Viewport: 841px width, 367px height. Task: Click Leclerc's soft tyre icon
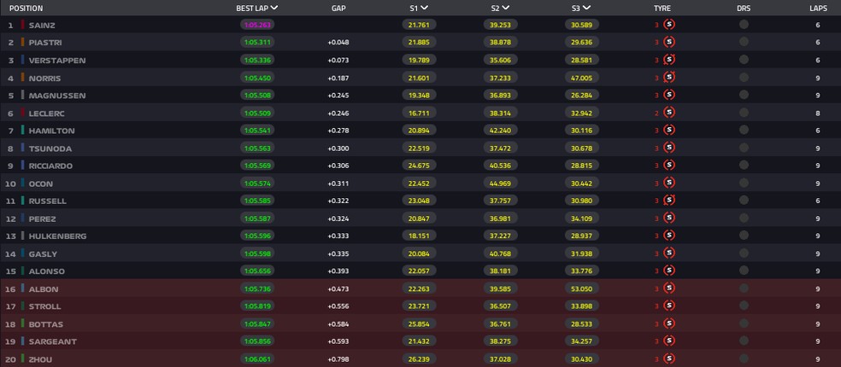click(669, 113)
